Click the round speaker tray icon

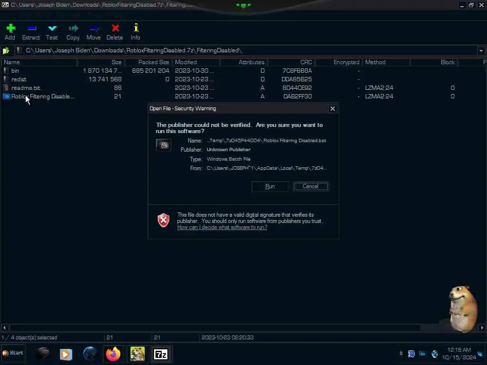(x=435, y=354)
